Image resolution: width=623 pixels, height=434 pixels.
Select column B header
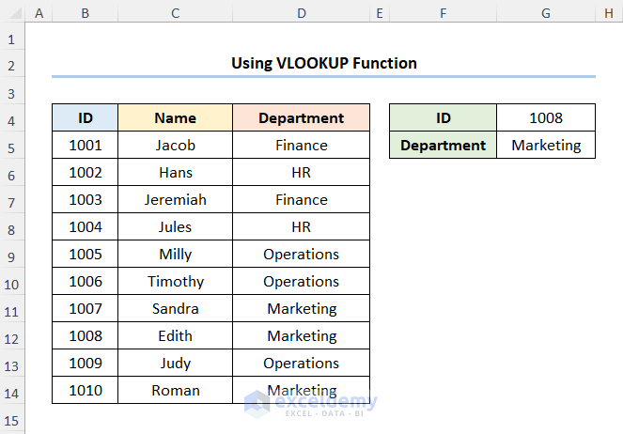86,13
